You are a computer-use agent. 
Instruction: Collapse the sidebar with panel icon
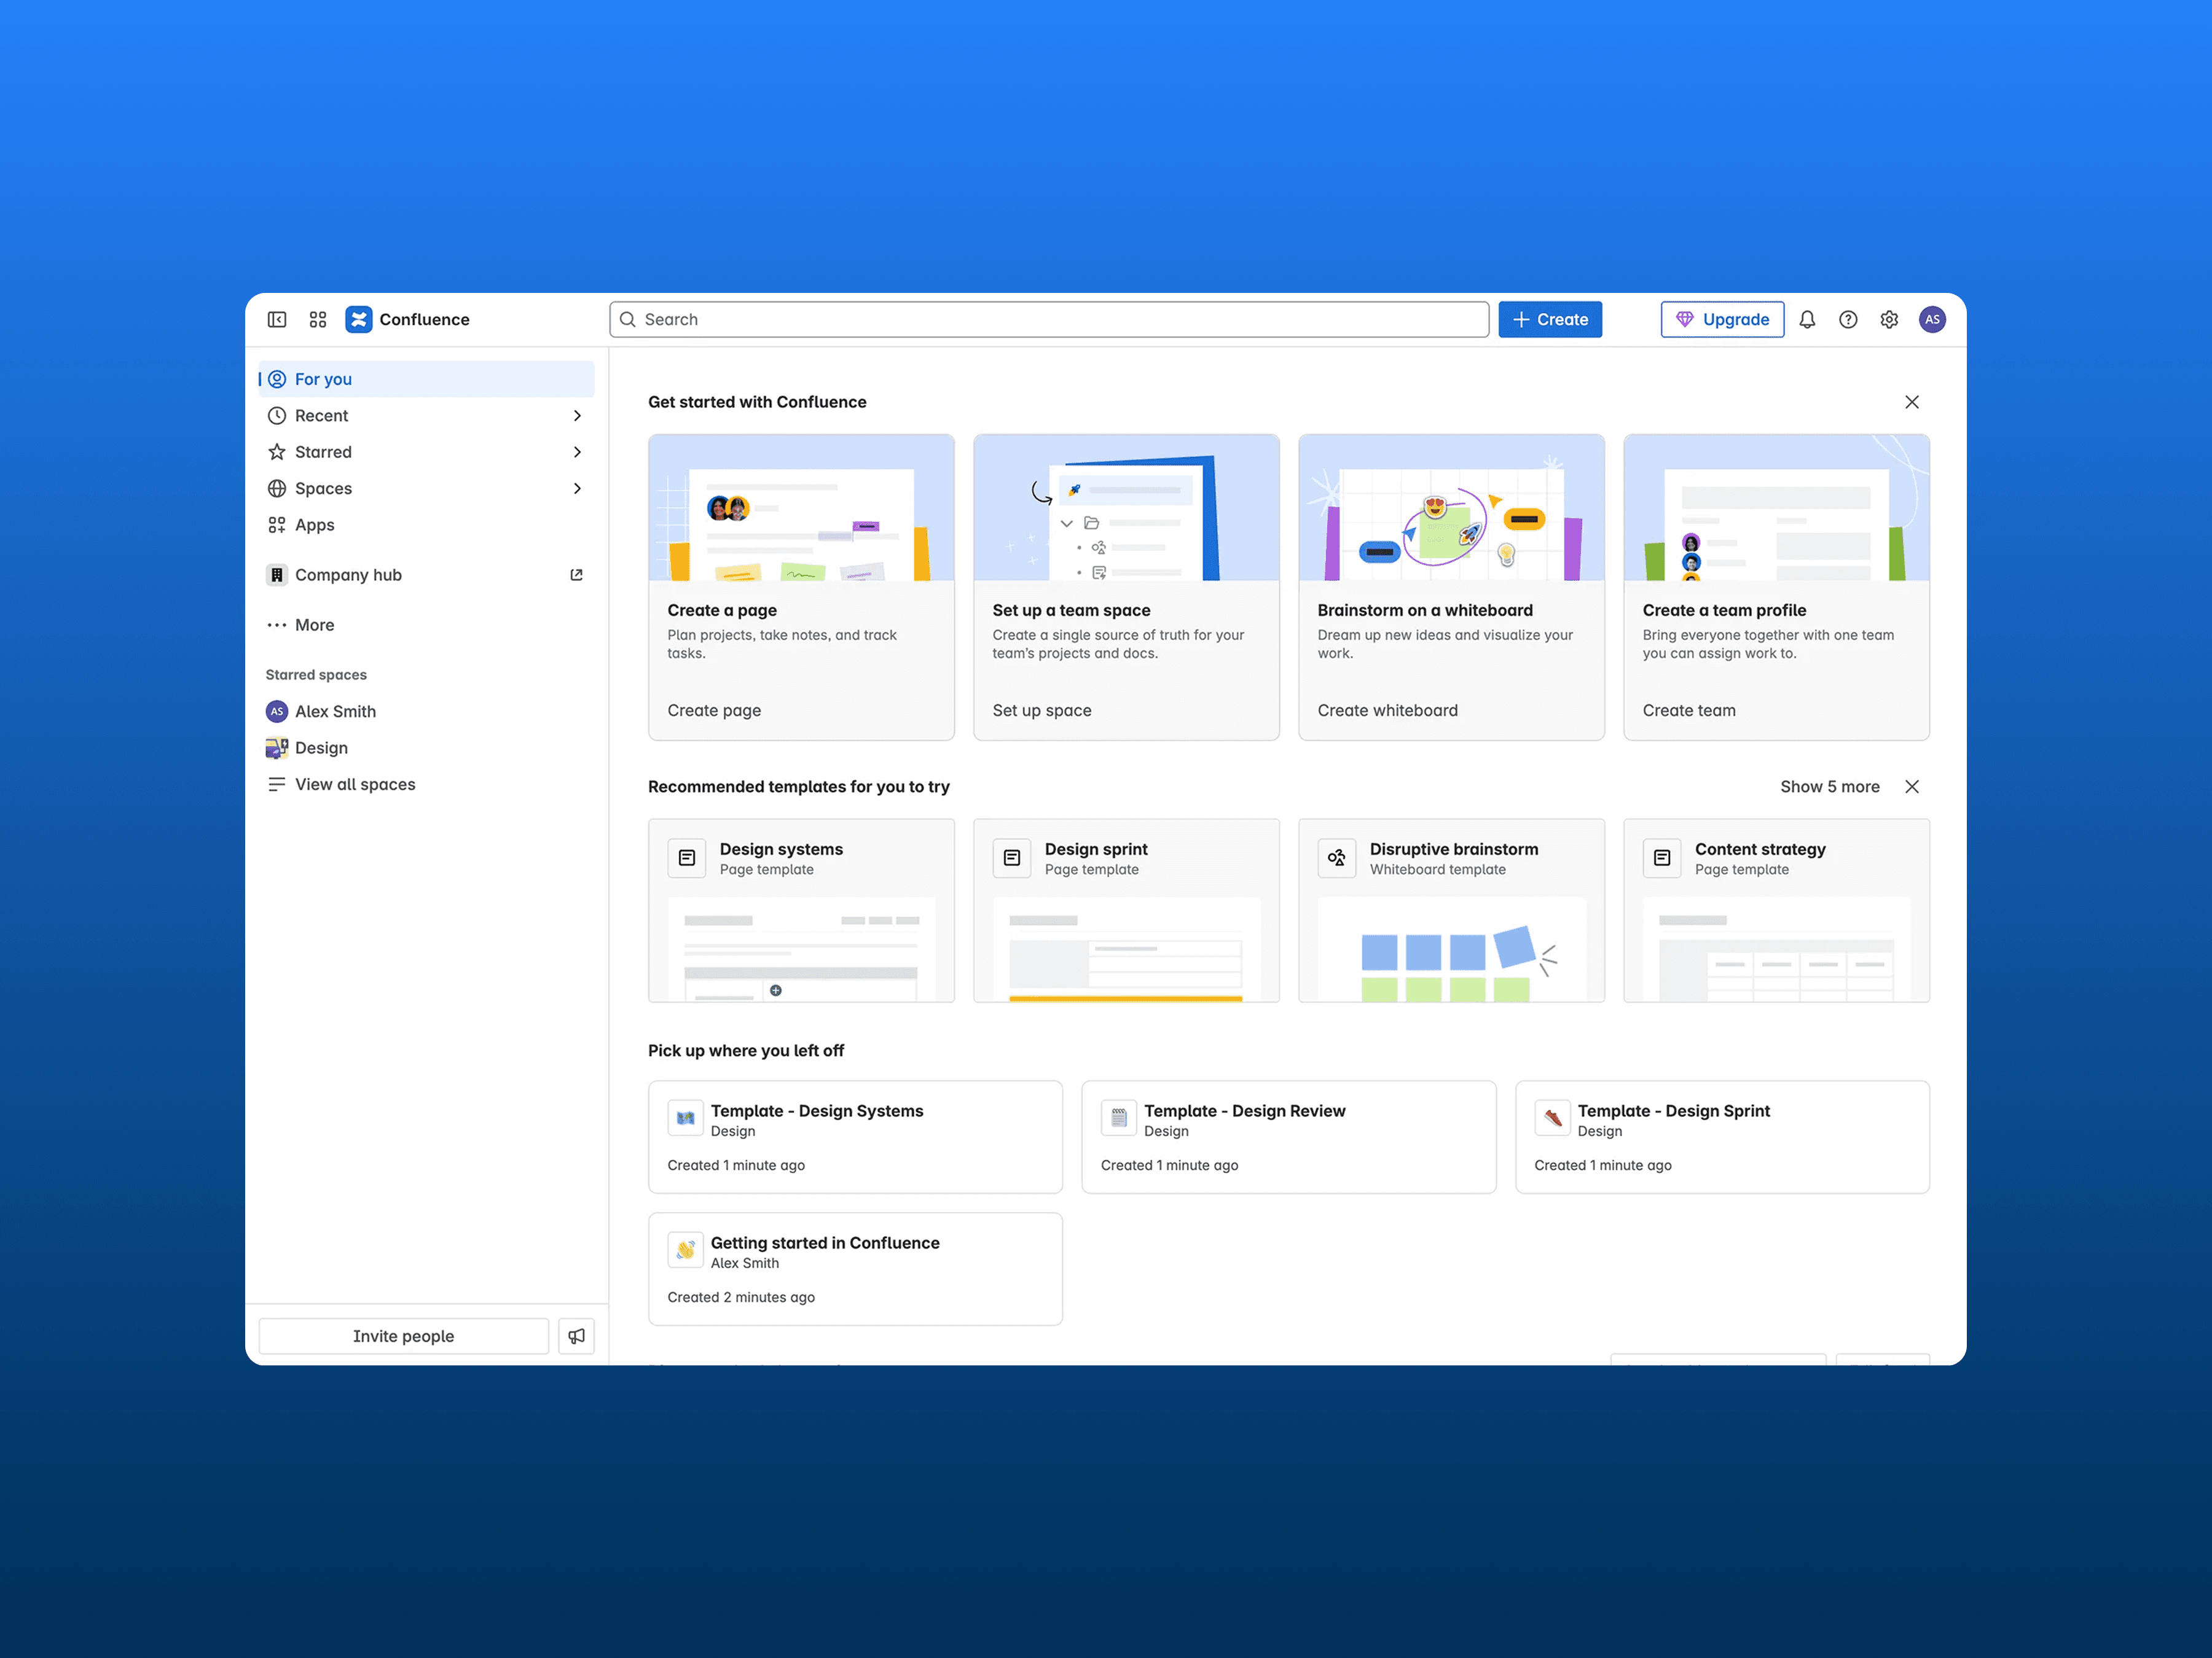tap(277, 320)
